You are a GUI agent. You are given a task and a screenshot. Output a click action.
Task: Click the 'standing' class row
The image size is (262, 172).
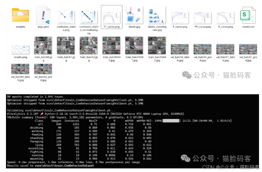coord(91,138)
